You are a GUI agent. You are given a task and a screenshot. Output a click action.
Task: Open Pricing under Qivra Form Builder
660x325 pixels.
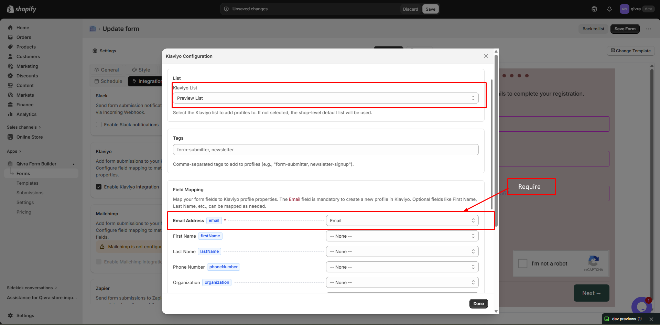[24, 212]
